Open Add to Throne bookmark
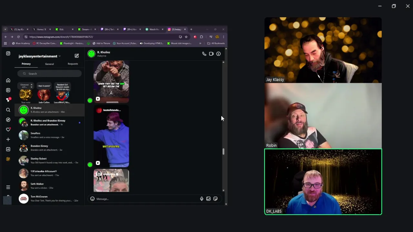Viewport: 413px width, 232px height. click(x=101, y=43)
